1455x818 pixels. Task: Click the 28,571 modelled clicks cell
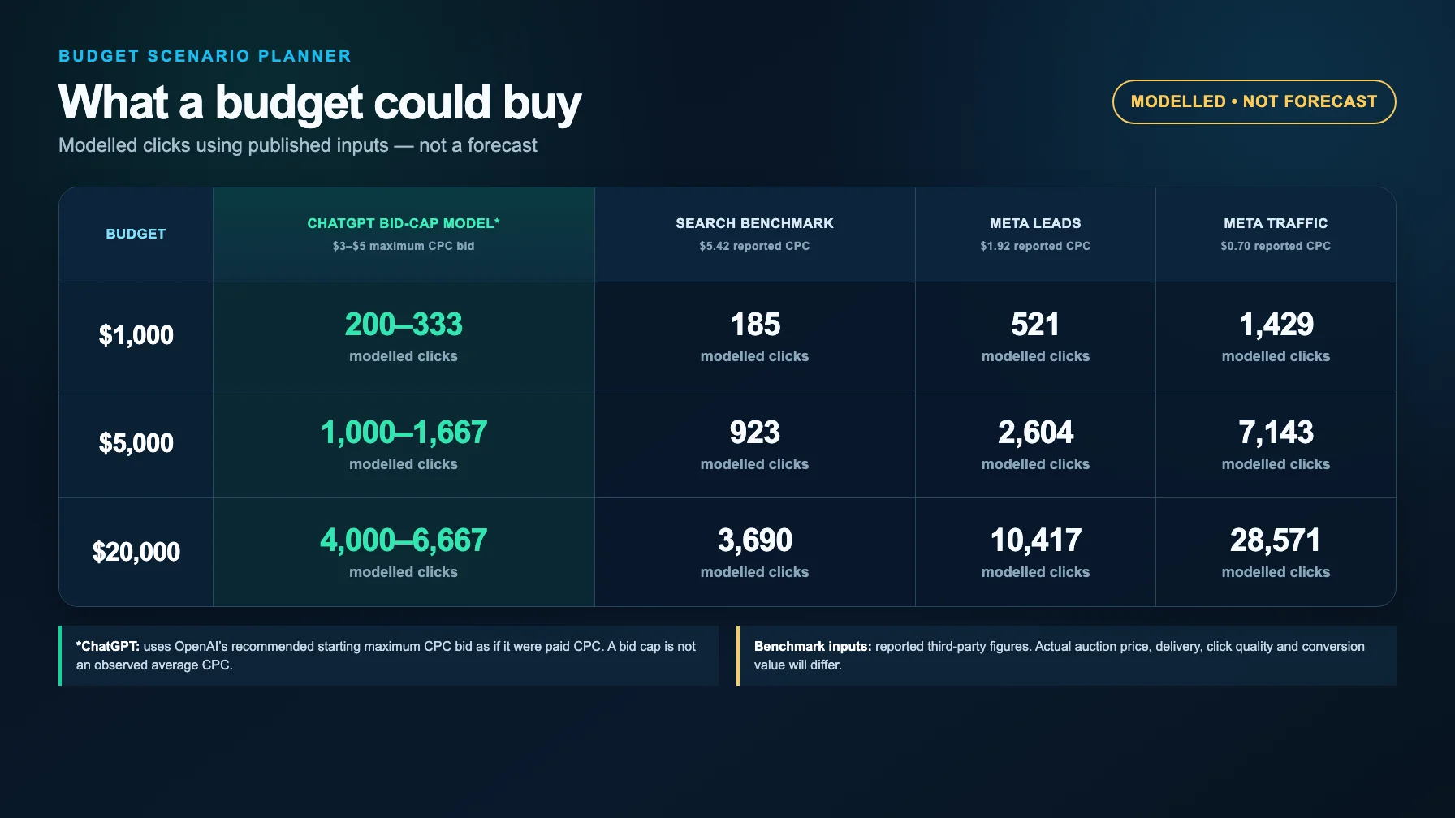click(1276, 552)
